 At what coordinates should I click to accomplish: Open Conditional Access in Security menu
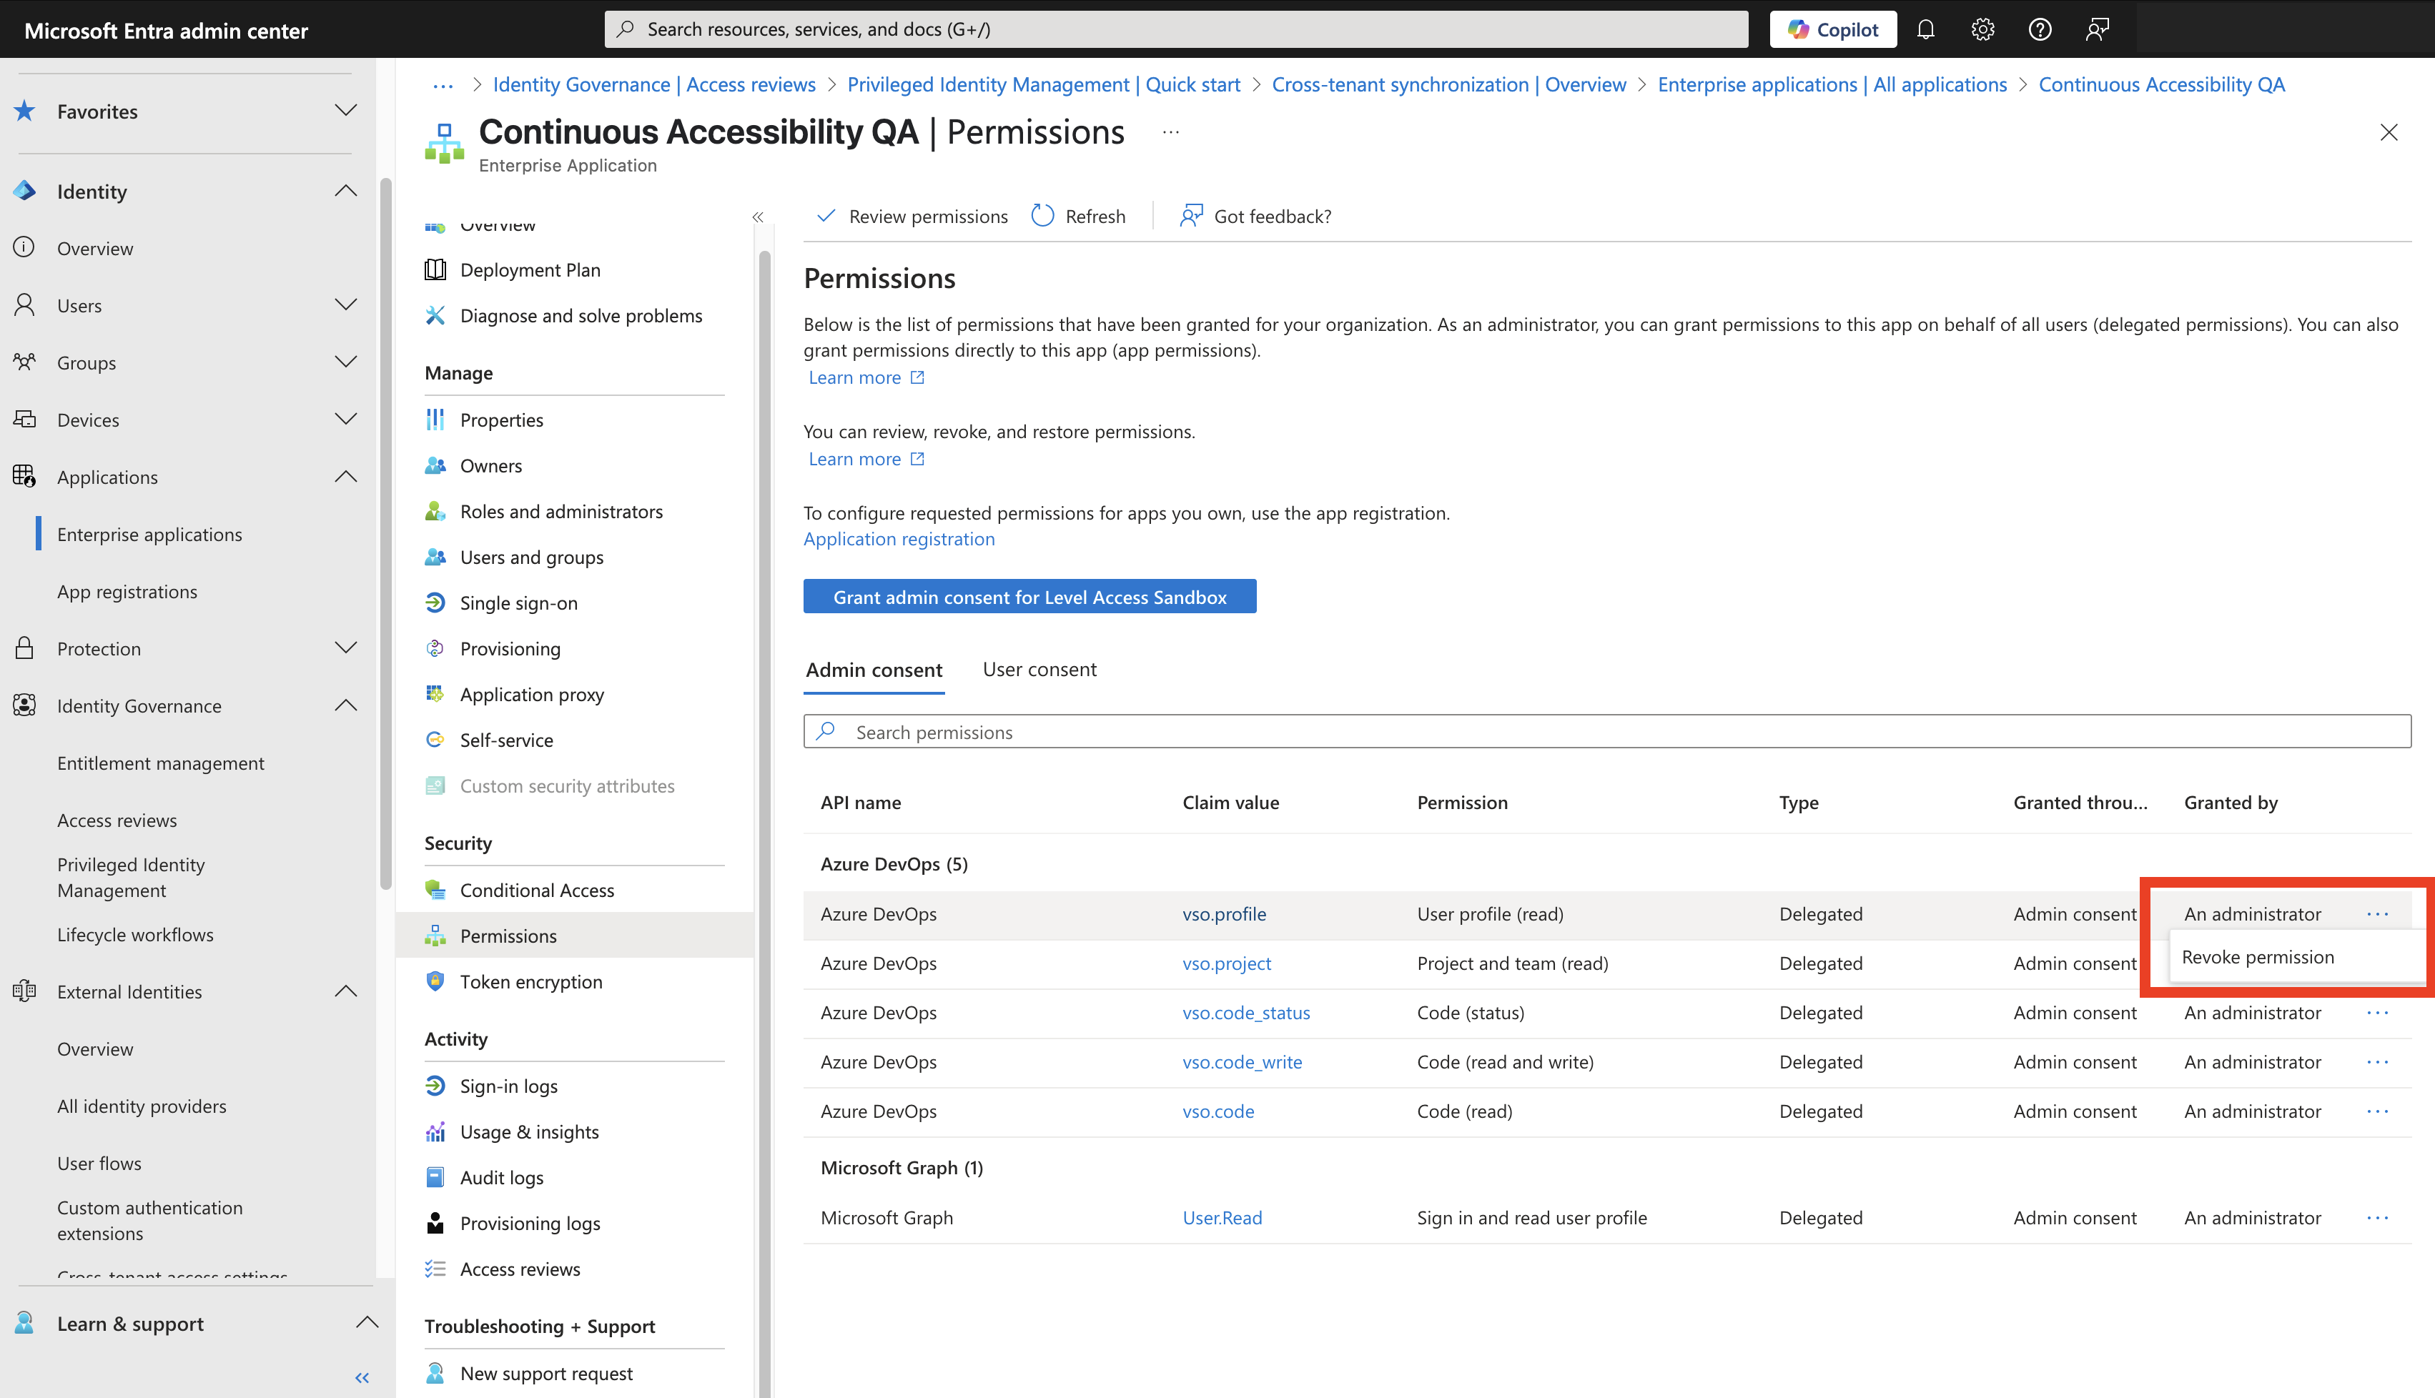(537, 890)
